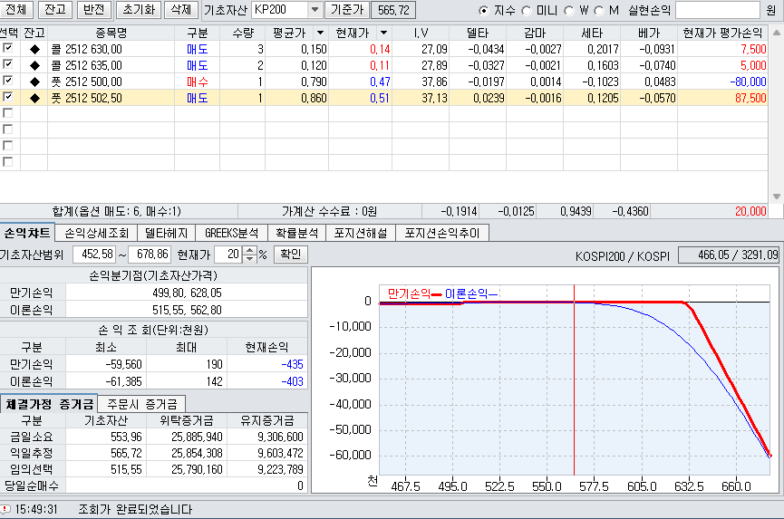
Task: Open the GREEKS분석 tab
Action: pyautogui.click(x=231, y=234)
